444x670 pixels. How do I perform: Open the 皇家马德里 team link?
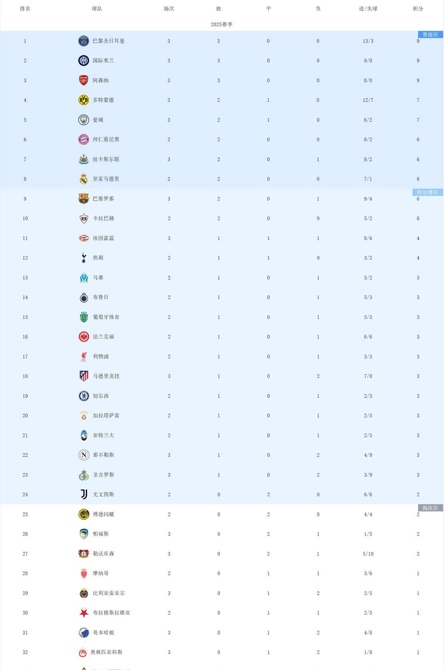(x=106, y=179)
